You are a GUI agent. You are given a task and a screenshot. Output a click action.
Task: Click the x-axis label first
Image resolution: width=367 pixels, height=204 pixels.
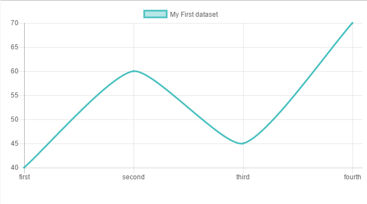click(x=24, y=177)
